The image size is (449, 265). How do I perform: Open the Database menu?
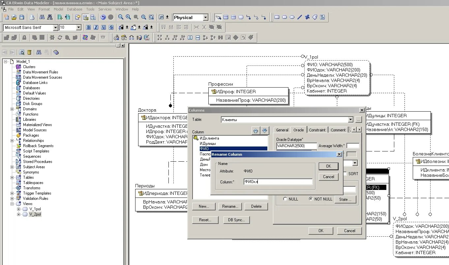75,9
